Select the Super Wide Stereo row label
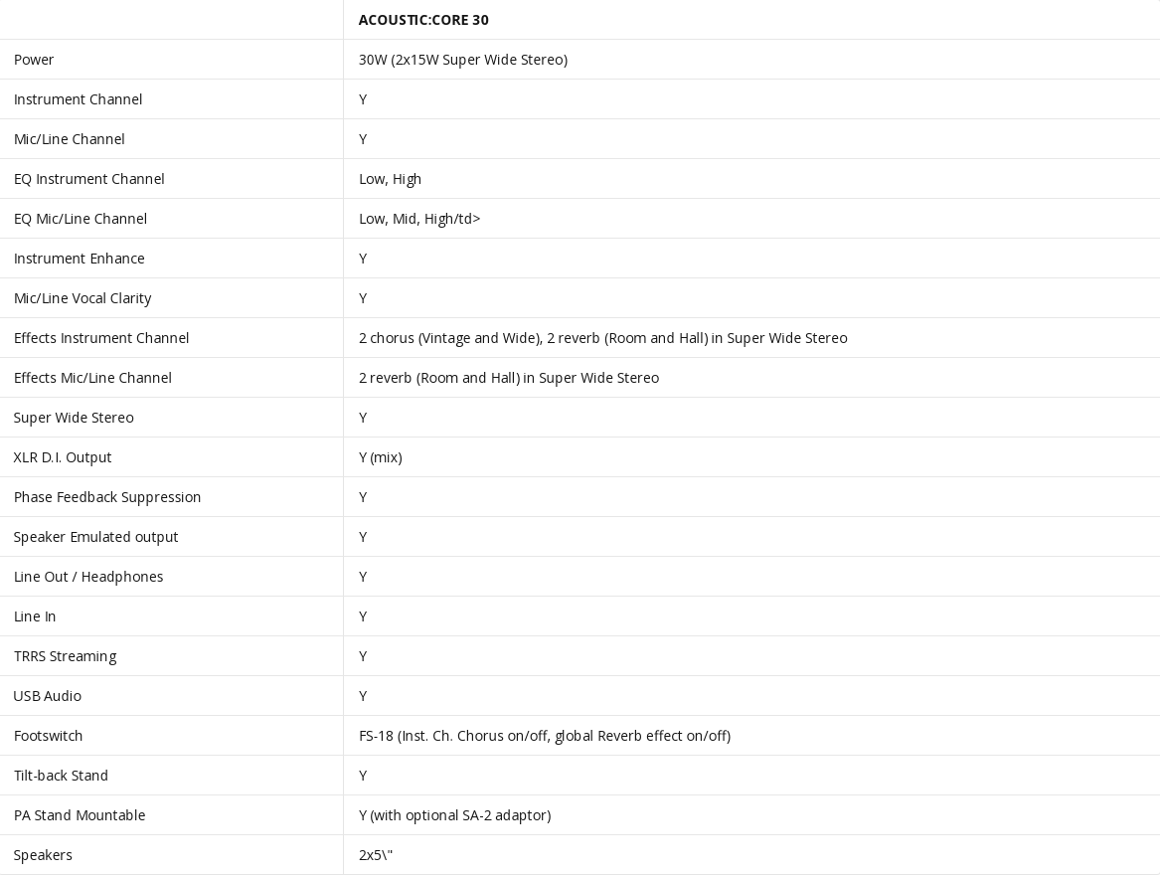The width and height of the screenshot is (1160, 877). (74, 418)
